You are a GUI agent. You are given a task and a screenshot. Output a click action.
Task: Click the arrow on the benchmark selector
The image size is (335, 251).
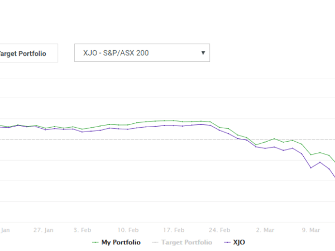[x=203, y=54]
